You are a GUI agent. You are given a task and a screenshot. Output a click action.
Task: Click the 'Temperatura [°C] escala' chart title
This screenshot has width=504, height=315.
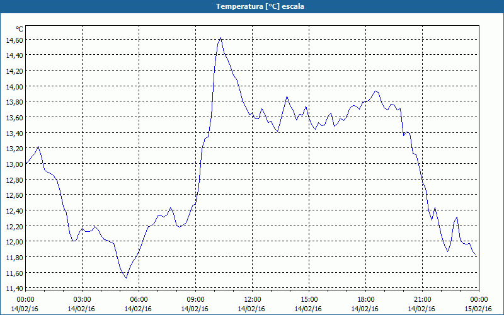pos(260,6)
